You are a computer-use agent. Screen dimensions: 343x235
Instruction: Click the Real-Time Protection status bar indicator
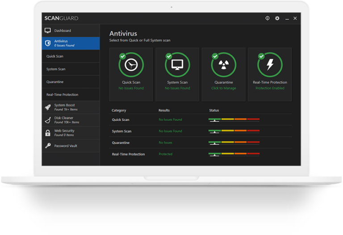click(x=234, y=154)
